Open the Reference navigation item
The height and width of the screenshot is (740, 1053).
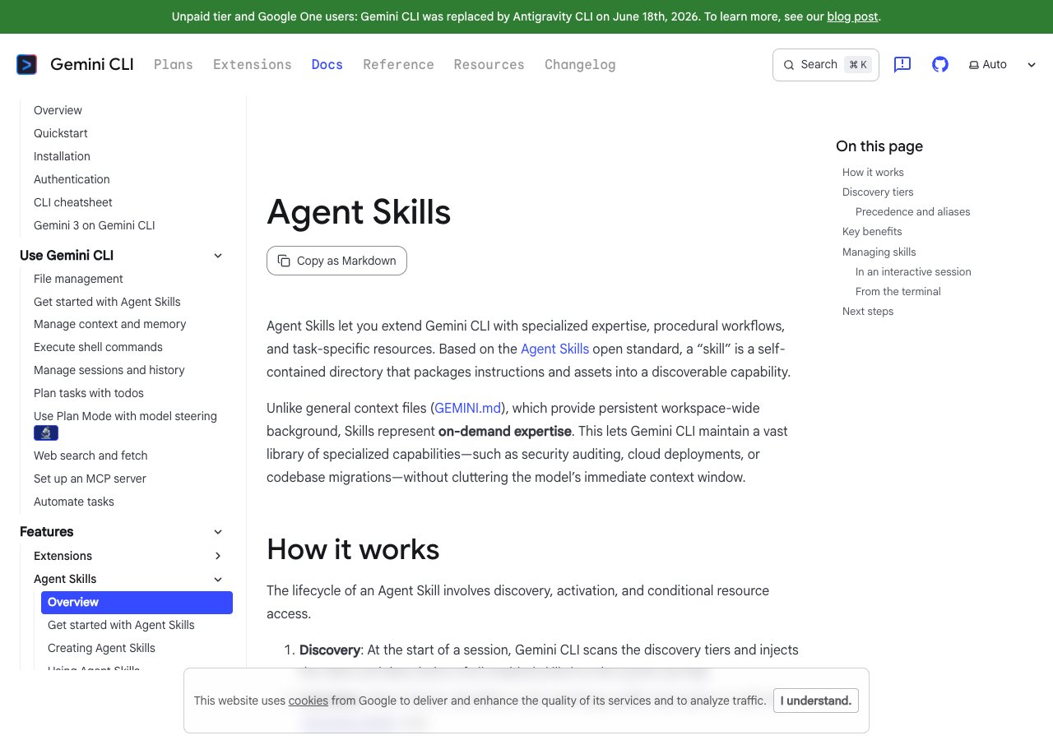[398, 64]
